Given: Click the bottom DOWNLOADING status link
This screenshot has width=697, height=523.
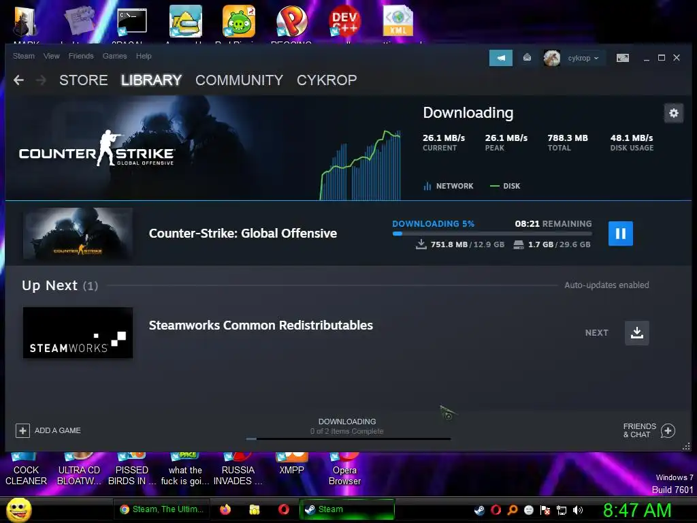Looking at the screenshot, I should [x=347, y=422].
